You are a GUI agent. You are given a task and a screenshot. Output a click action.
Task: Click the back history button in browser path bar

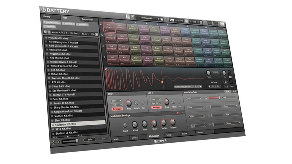point(49,32)
